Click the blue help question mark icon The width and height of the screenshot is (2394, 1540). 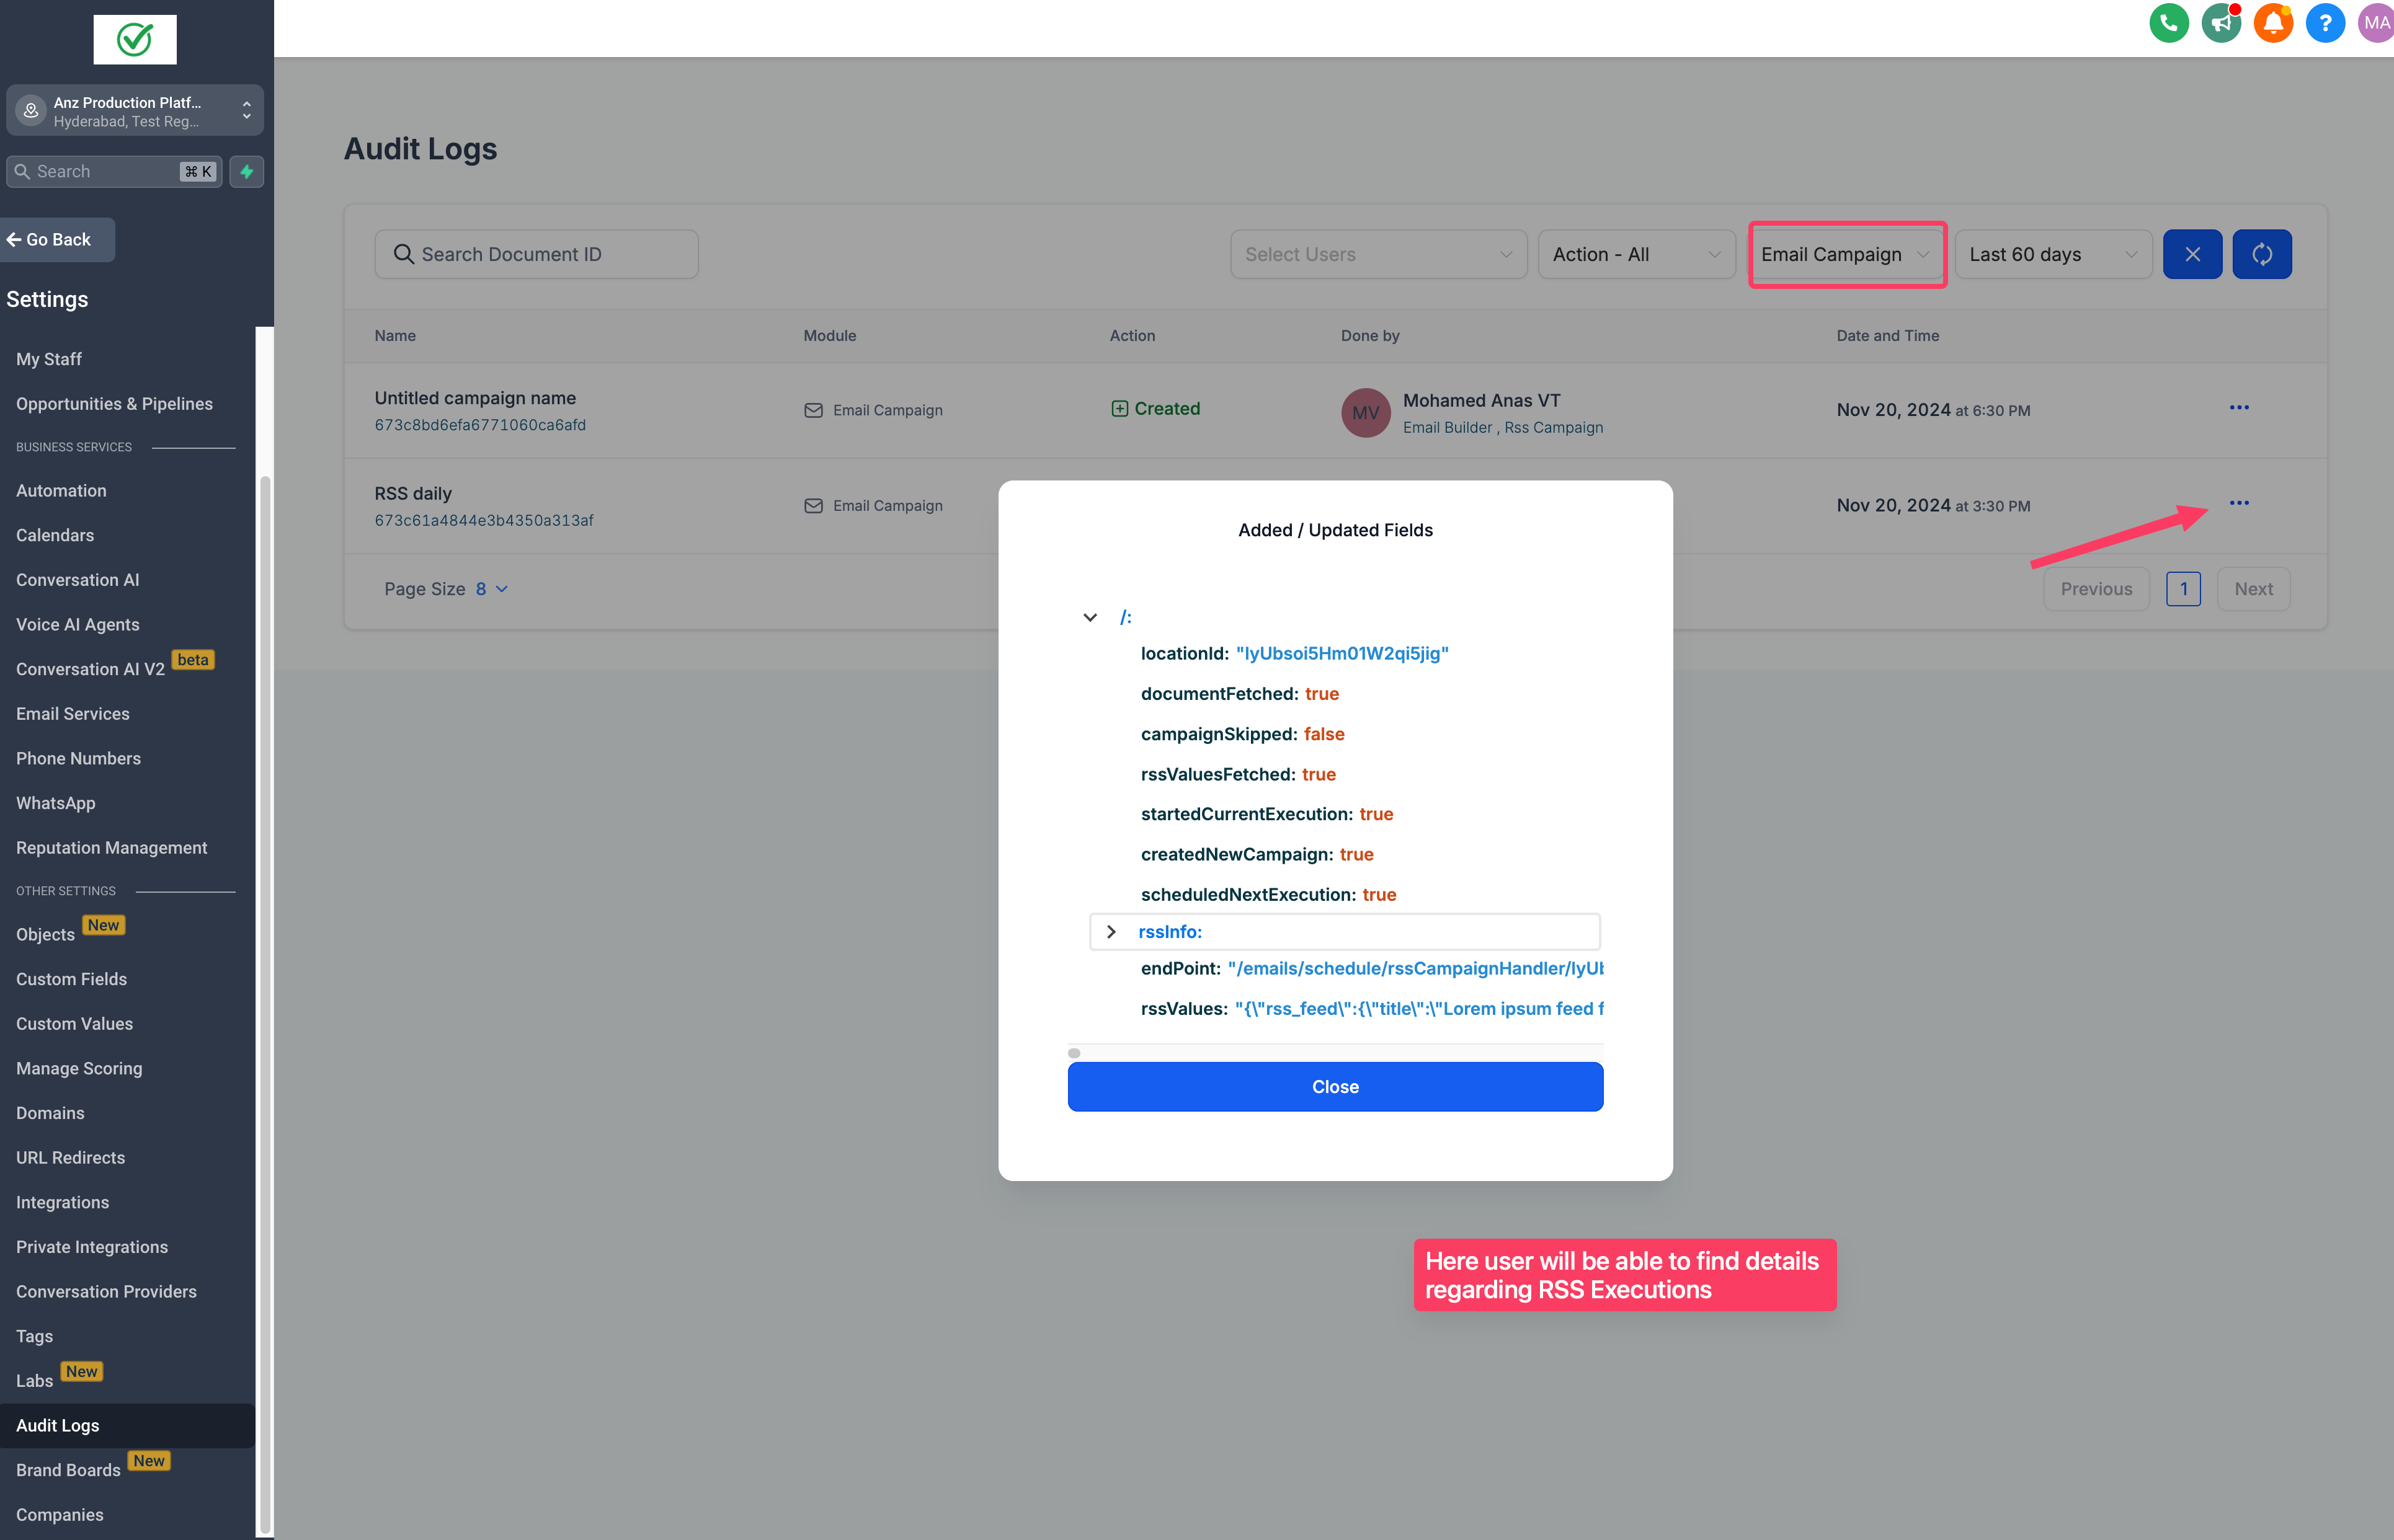click(x=2325, y=23)
